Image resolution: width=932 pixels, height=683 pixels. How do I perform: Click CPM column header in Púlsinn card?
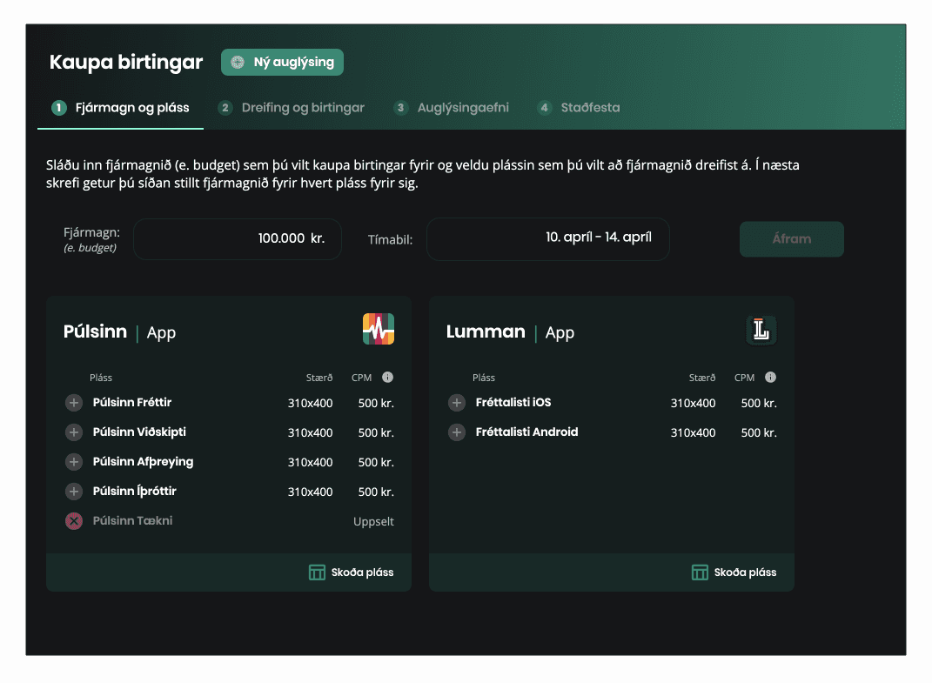[x=361, y=378]
